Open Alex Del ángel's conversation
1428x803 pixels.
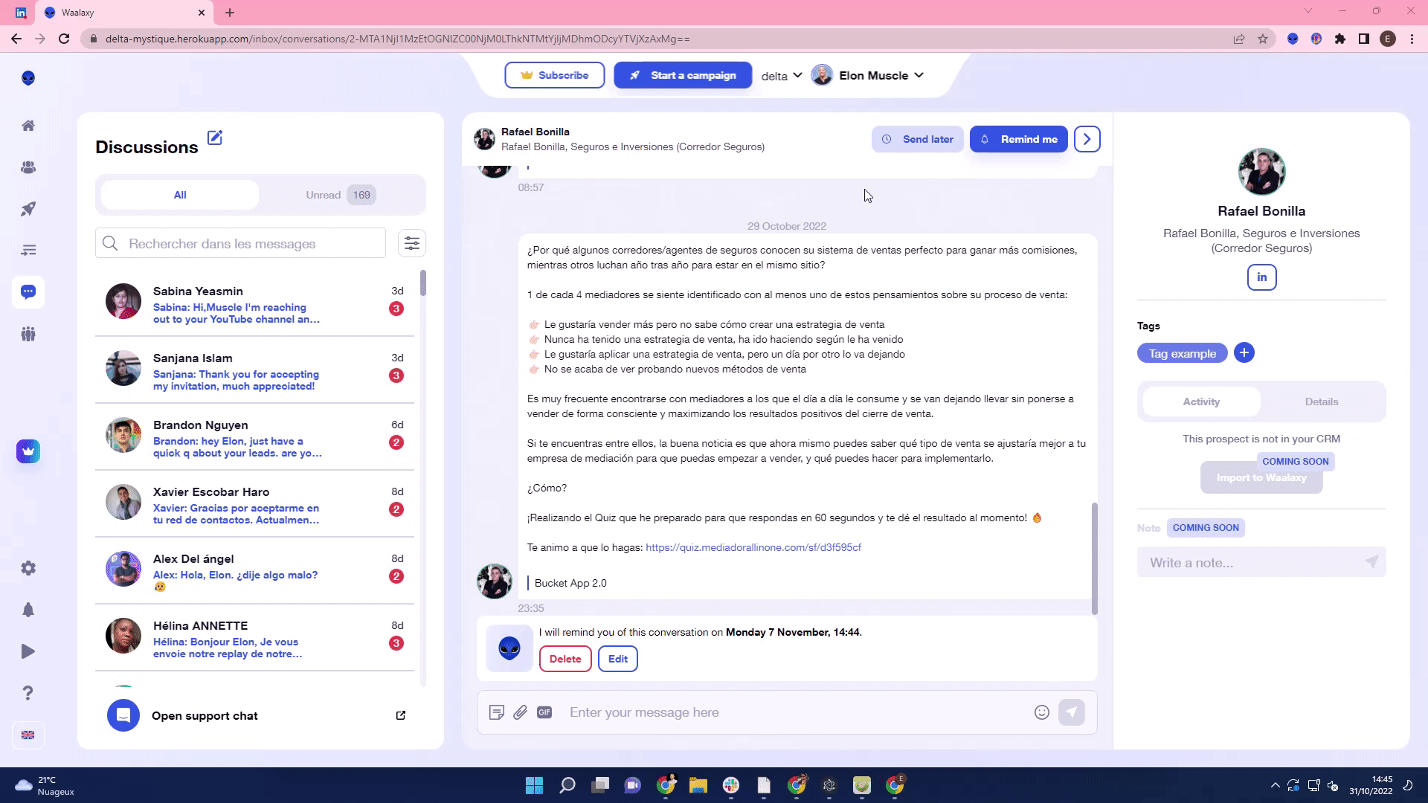(x=255, y=573)
